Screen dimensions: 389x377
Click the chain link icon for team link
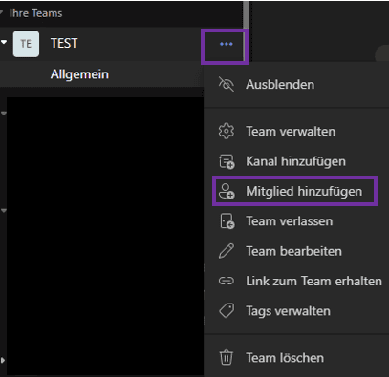click(227, 281)
